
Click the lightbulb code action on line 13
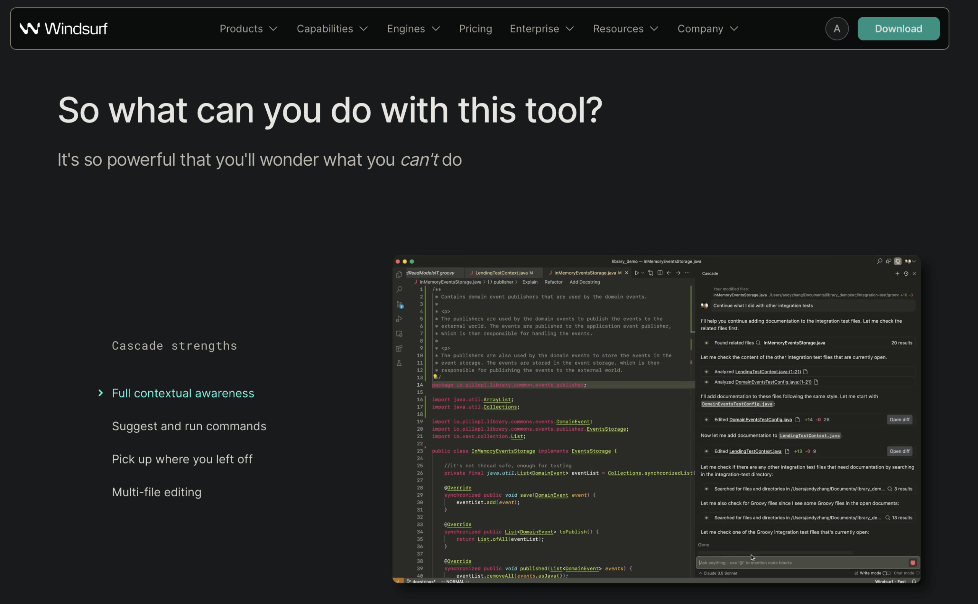point(435,376)
